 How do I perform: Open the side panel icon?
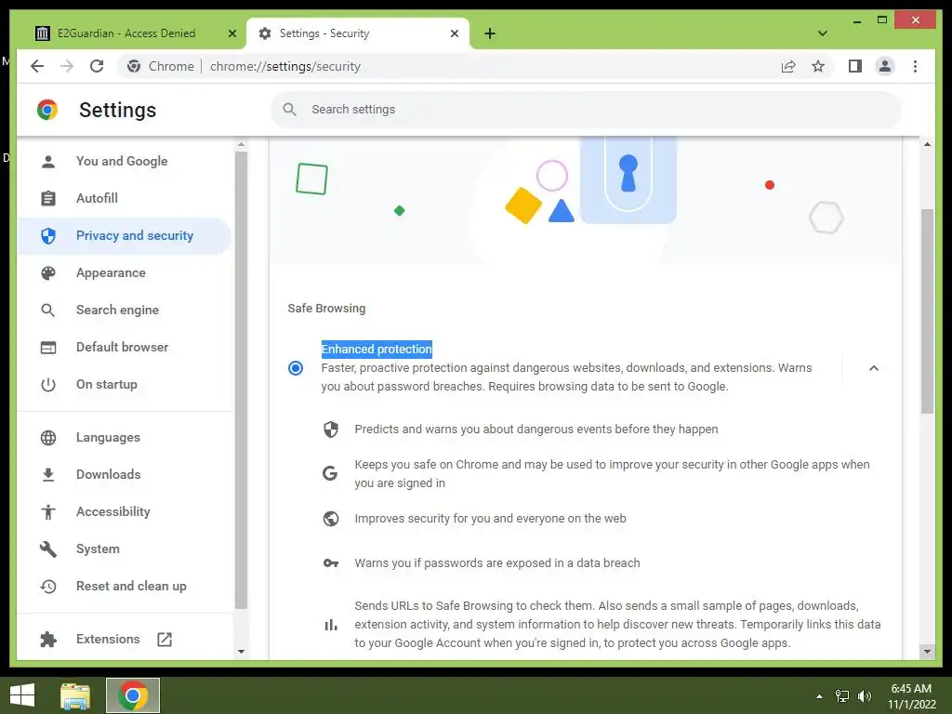[855, 66]
